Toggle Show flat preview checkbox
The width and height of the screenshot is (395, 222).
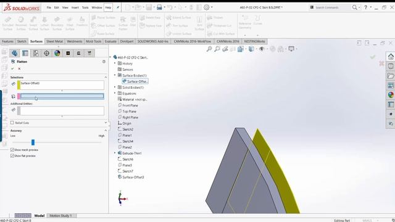[x=12, y=156]
